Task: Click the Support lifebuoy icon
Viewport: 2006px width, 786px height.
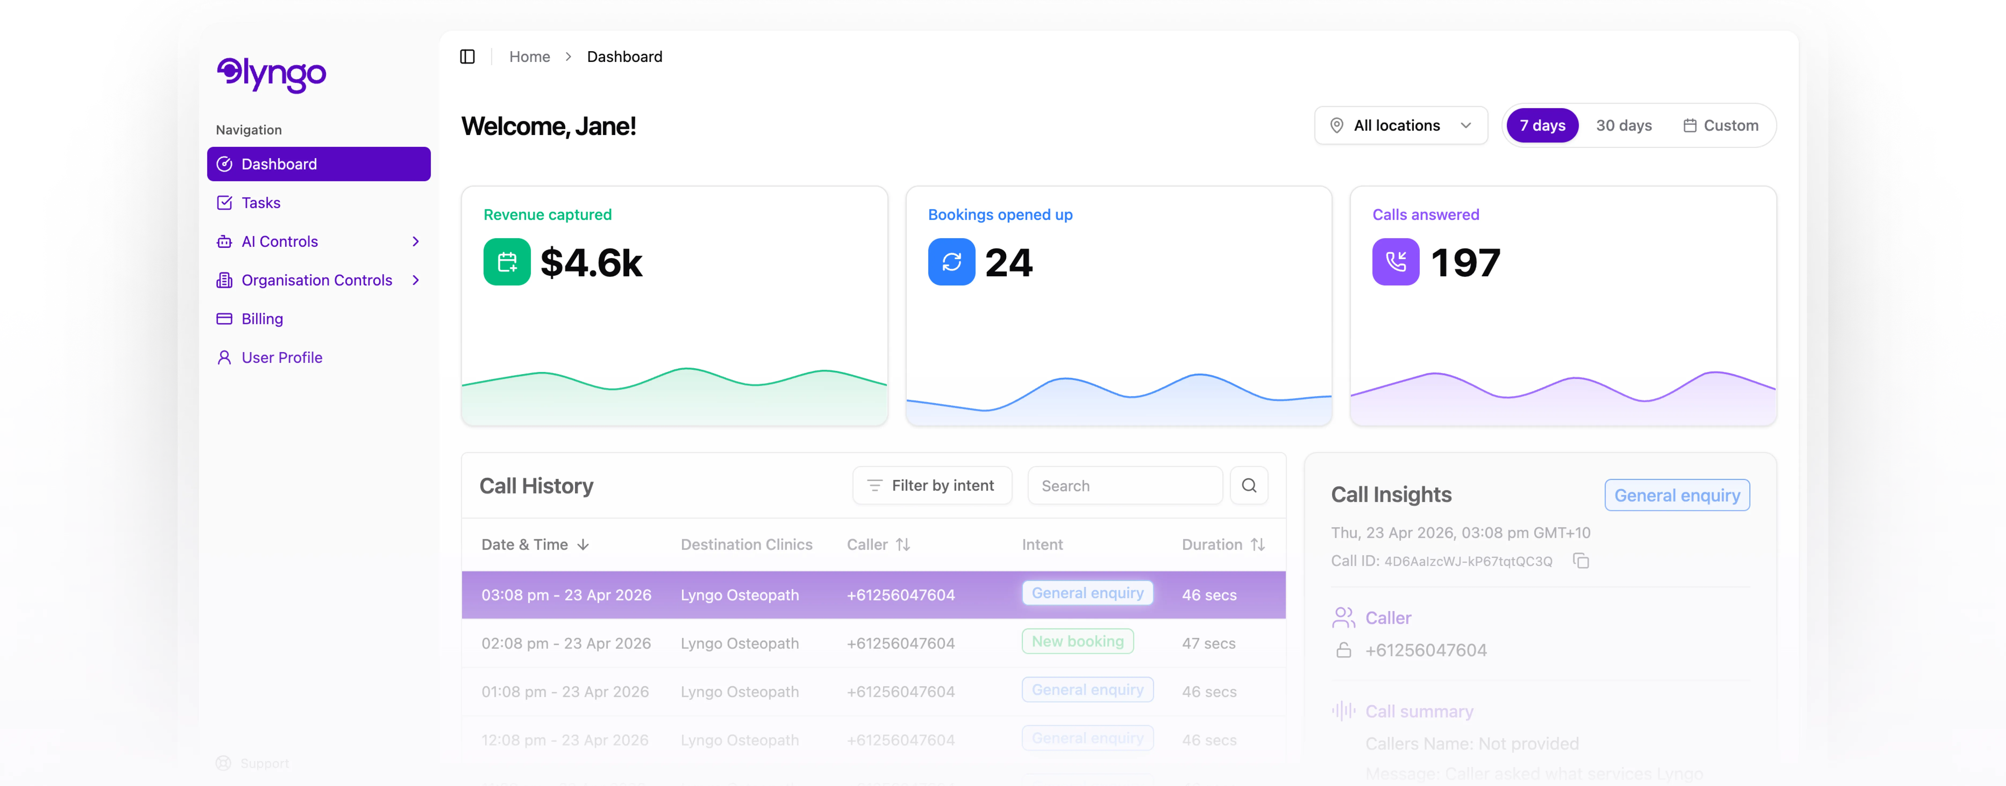Action: click(x=223, y=763)
